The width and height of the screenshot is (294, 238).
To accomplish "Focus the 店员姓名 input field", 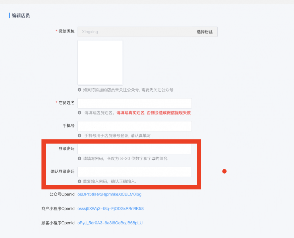I will coord(134,103).
